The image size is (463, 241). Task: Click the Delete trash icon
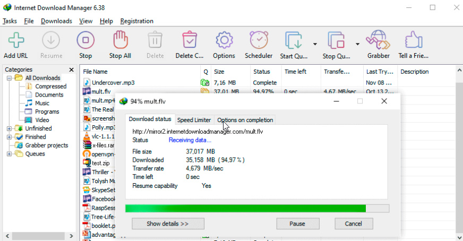tap(155, 40)
